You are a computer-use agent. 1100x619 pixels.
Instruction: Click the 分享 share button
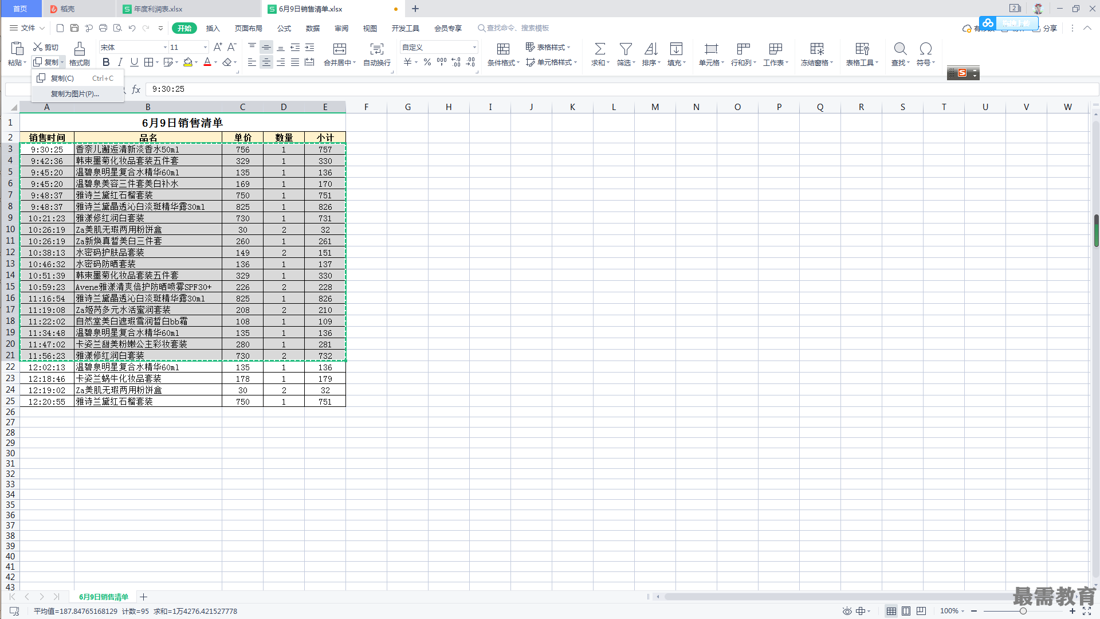1045,28
